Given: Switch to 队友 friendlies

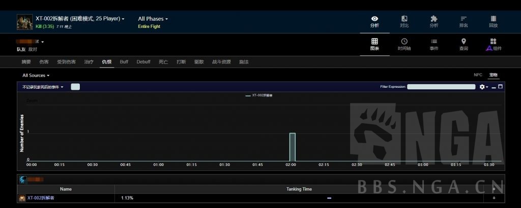Looking at the screenshot, I should tap(21, 49).
